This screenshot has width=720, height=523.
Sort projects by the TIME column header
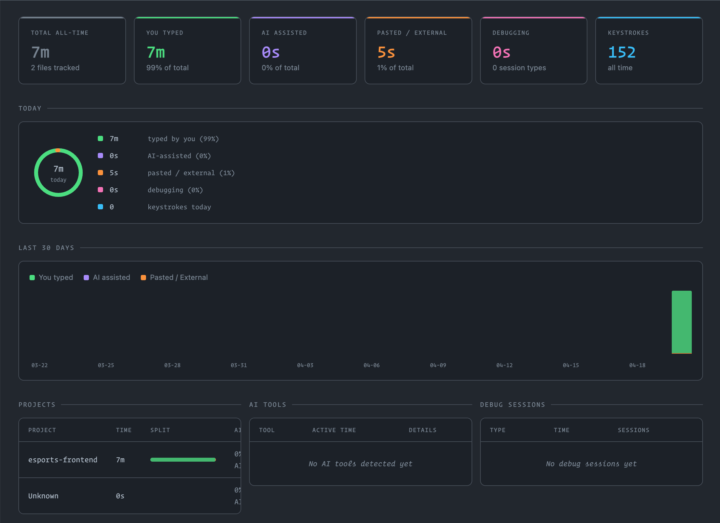point(124,430)
